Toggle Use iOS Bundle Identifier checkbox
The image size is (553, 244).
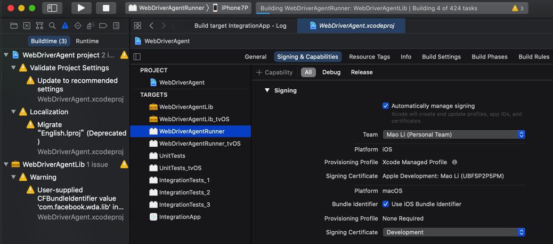coord(386,204)
